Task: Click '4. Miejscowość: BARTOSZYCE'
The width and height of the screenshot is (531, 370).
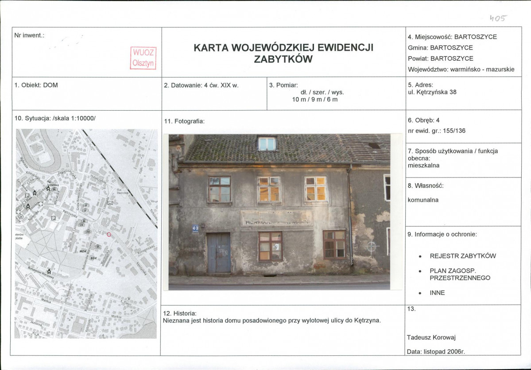Action: point(452,37)
